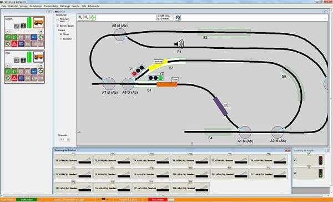Viewport: 333px width, 202px height.
Task: Toggle turnout A2 bl (Ab) on layout
Action: click(277, 132)
